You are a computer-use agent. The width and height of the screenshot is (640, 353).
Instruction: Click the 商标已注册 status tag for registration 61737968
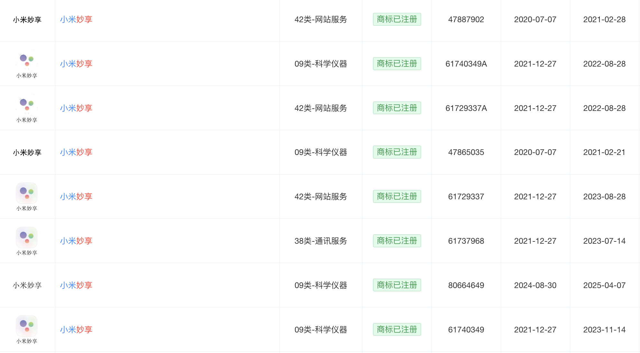tap(397, 241)
